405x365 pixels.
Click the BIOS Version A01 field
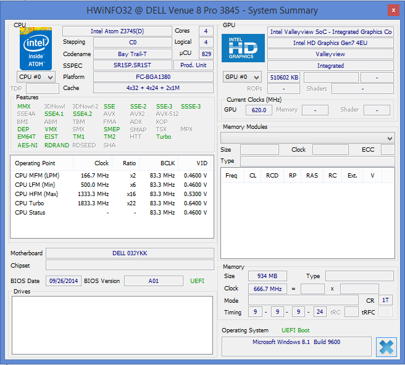(x=153, y=281)
